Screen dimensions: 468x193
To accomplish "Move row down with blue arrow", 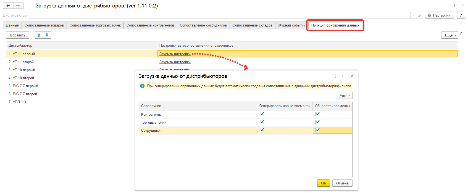I will (x=47, y=35).
